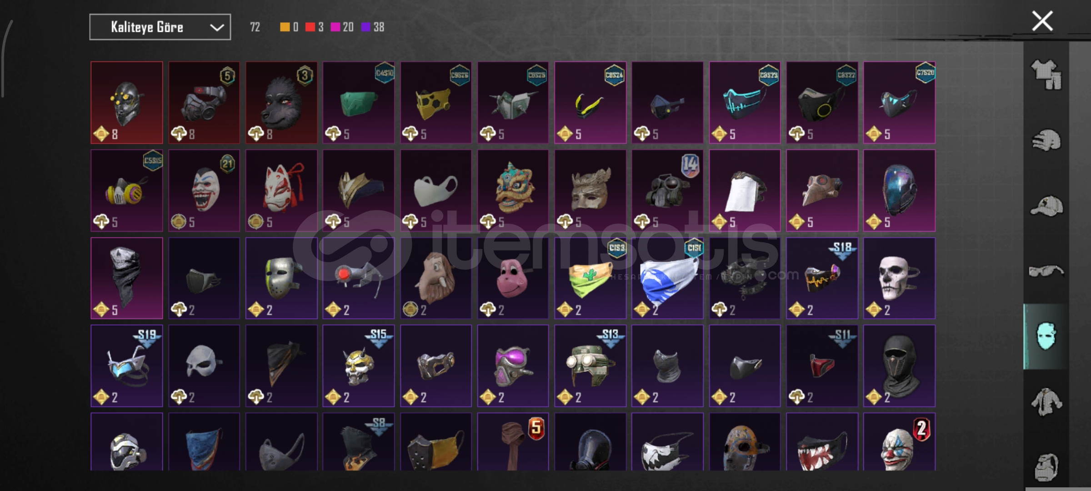Choose the S15 gold skull mask
This screenshot has width=1091, height=491.
click(x=359, y=366)
